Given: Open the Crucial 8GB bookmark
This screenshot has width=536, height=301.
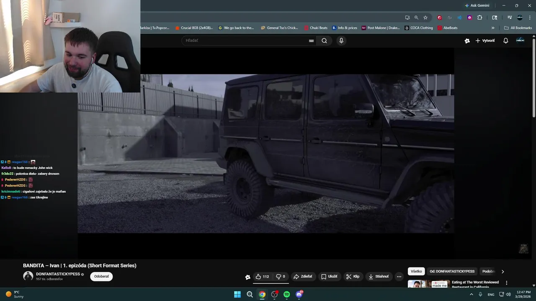Looking at the screenshot, I should click(194, 28).
